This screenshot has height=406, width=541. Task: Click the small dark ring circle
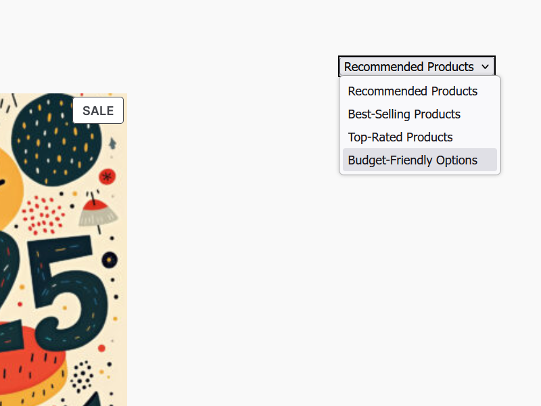pos(110,259)
